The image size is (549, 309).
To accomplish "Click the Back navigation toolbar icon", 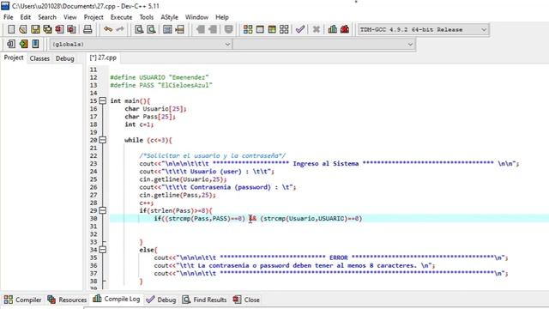I will (200, 29).
